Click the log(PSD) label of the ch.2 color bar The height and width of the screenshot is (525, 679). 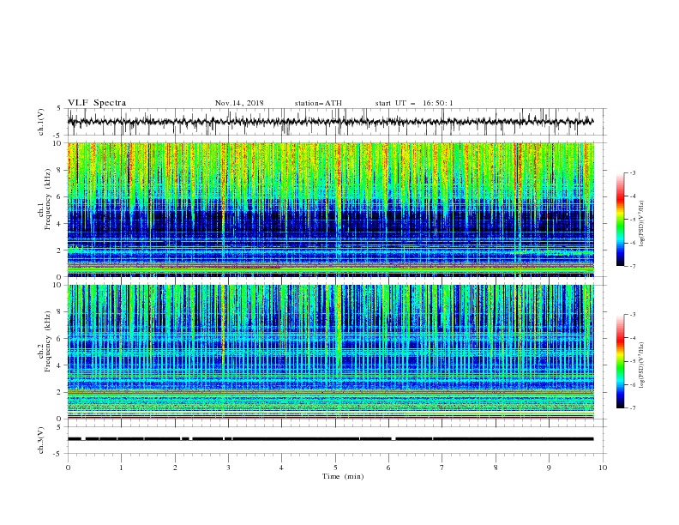[642, 365]
